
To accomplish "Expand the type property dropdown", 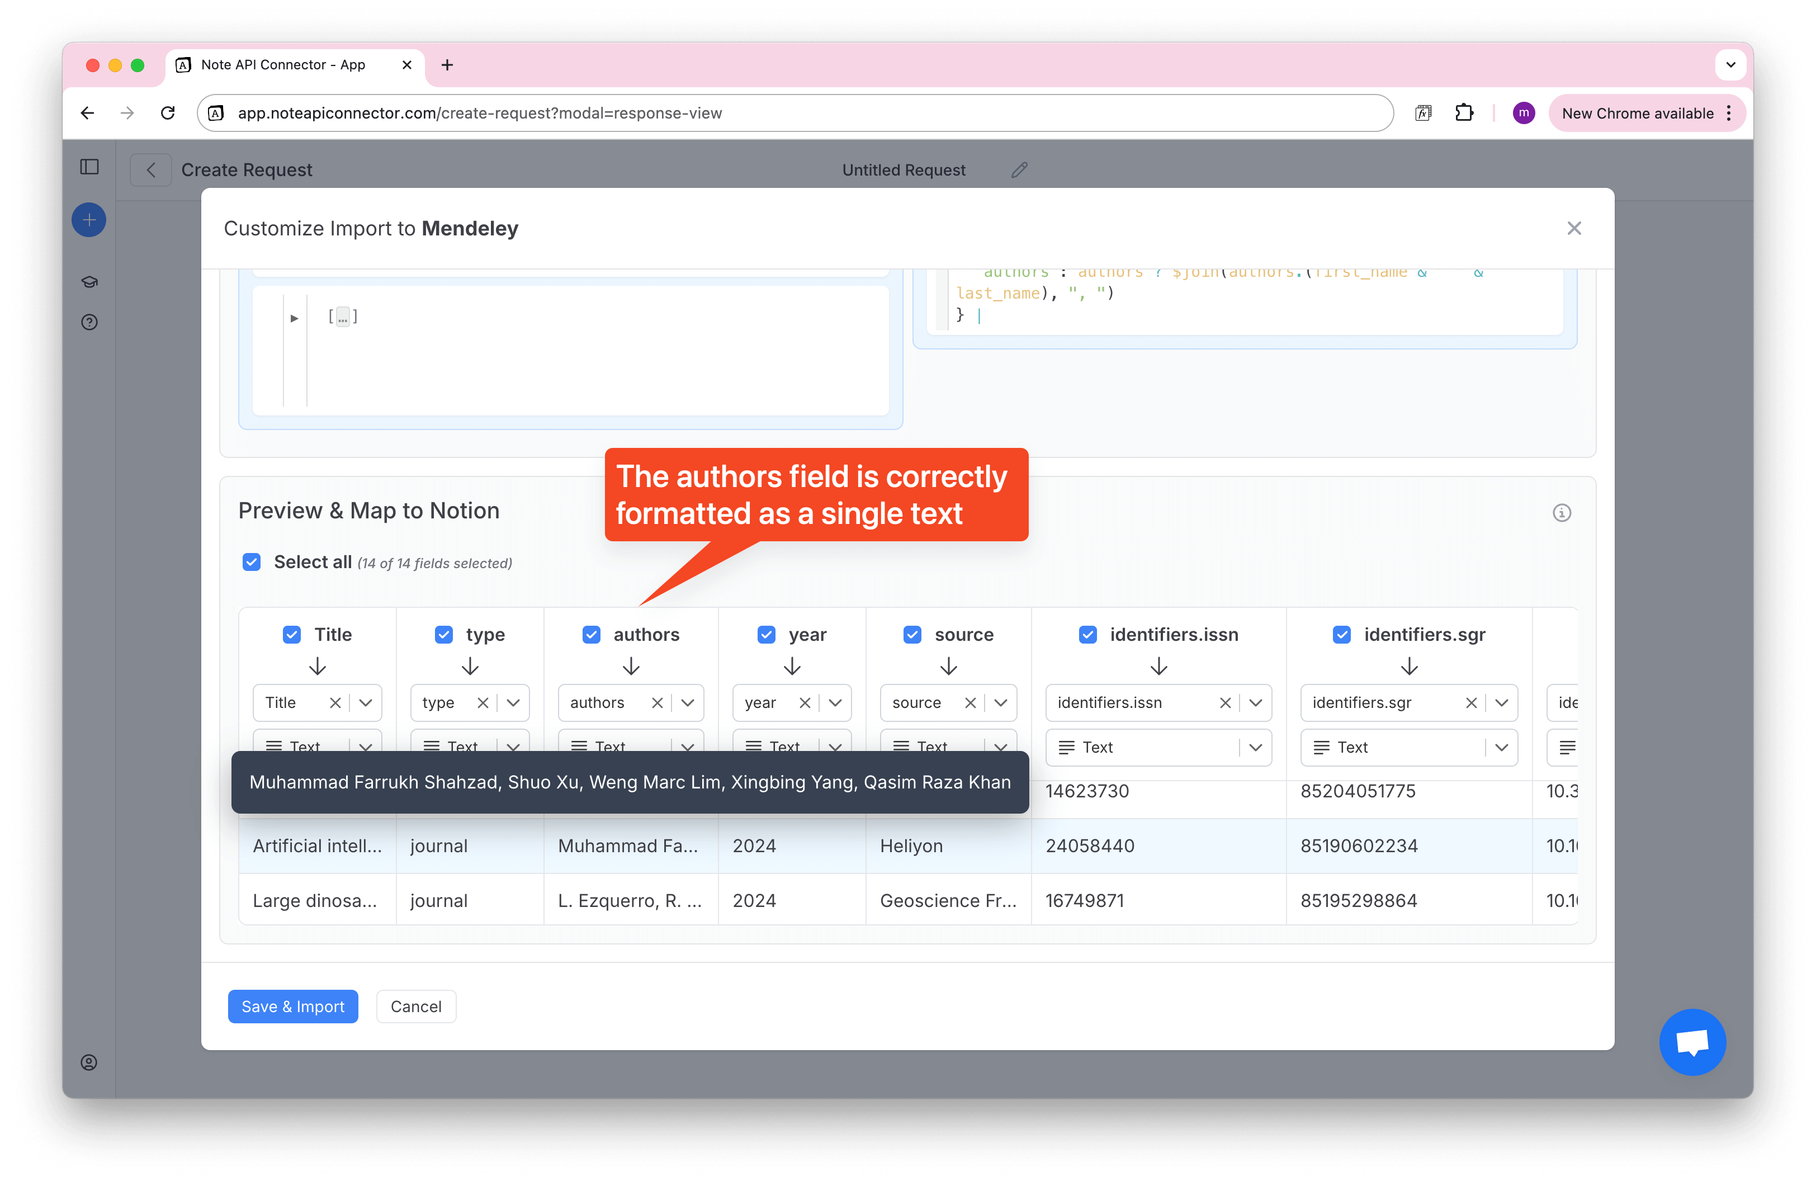I will tap(513, 703).
